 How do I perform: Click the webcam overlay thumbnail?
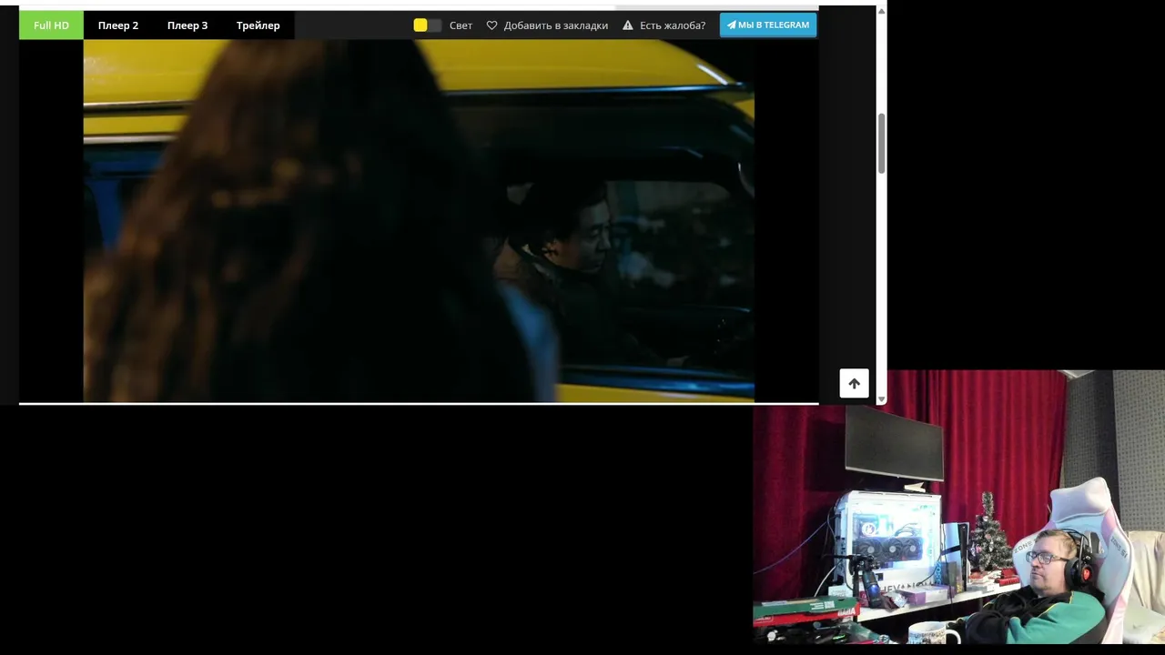pos(958,507)
